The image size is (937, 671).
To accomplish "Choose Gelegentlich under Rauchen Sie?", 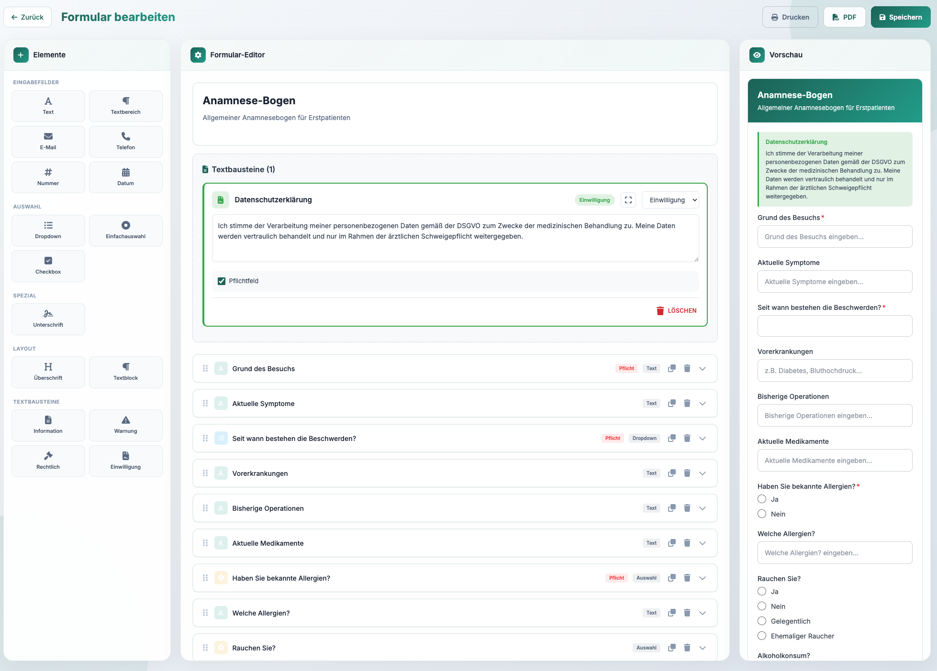I will [762, 621].
